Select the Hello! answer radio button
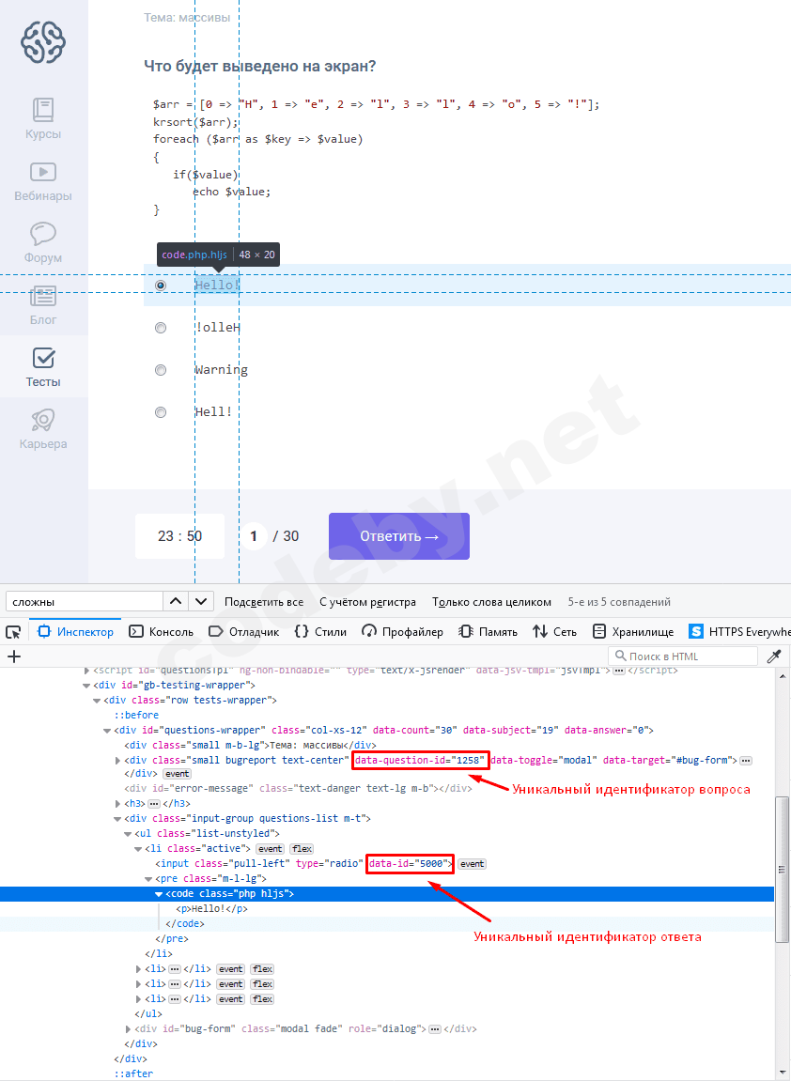Screen dimensions: 791x1081 (161, 285)
